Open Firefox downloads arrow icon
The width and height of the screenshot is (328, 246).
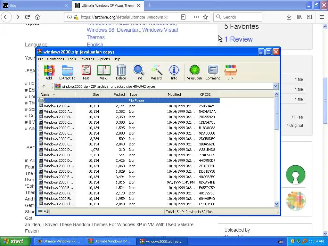point(289,17)
